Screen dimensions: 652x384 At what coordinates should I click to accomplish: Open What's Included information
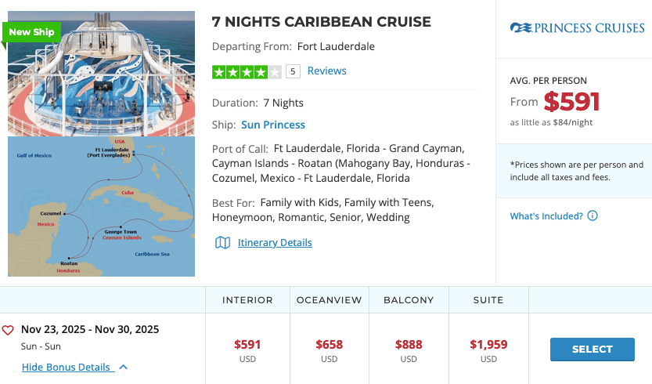(546, 216)
